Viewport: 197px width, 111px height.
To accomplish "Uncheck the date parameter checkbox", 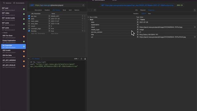I will (x=29, y=18).
